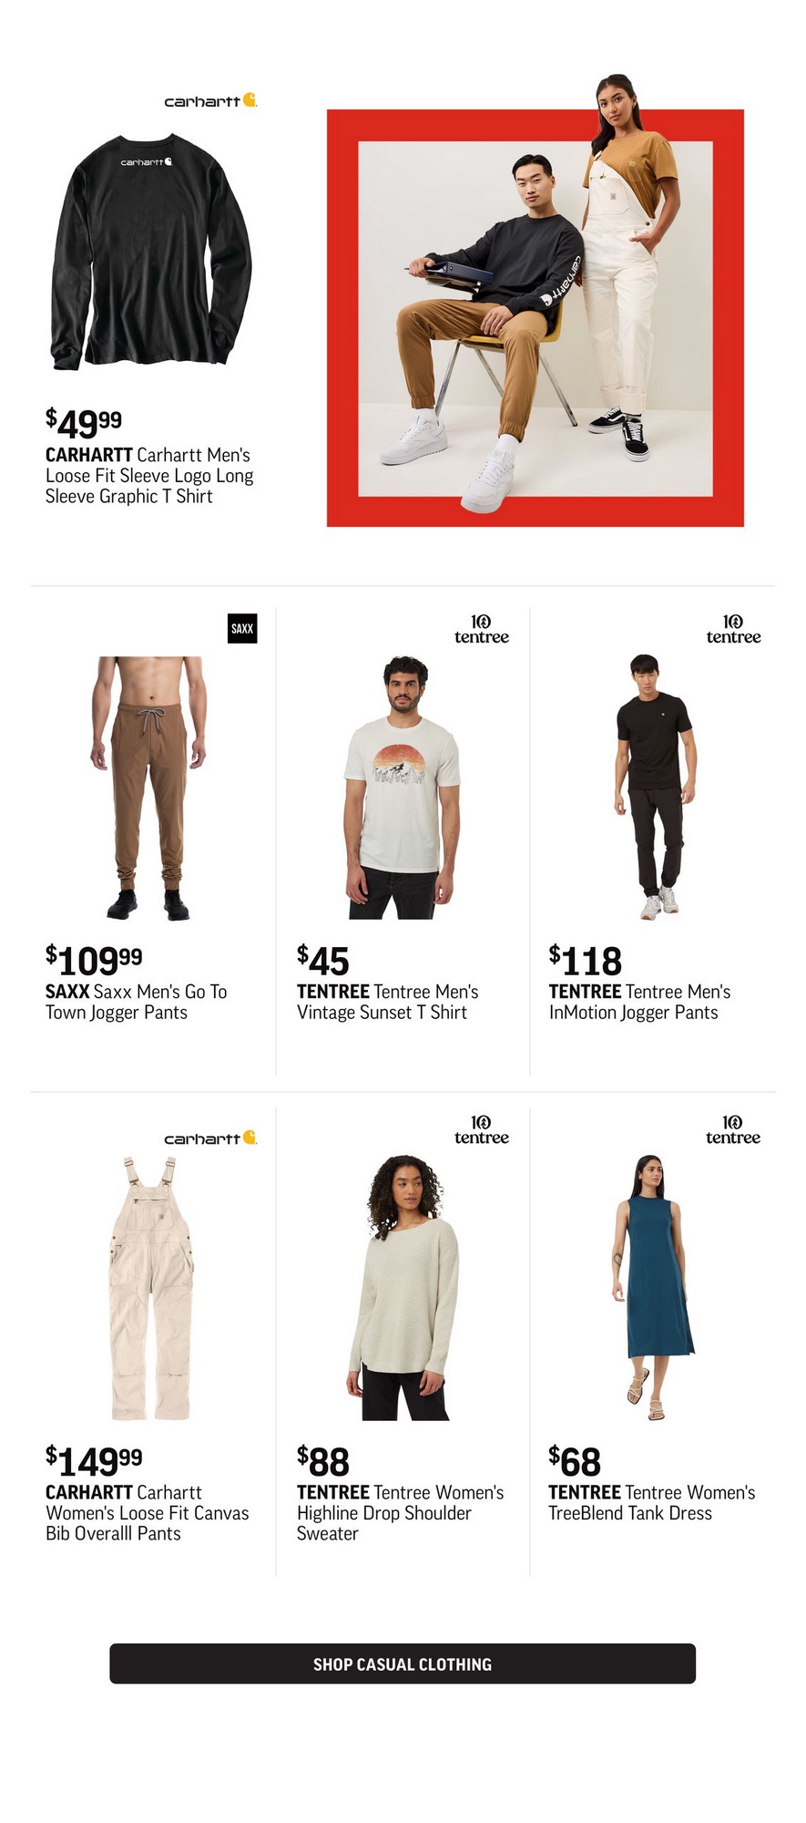The height and width of the screenshot is (1823, 806).
Task: Click Carhartt logo above bib overalls
Action: tap(210, 1138)
